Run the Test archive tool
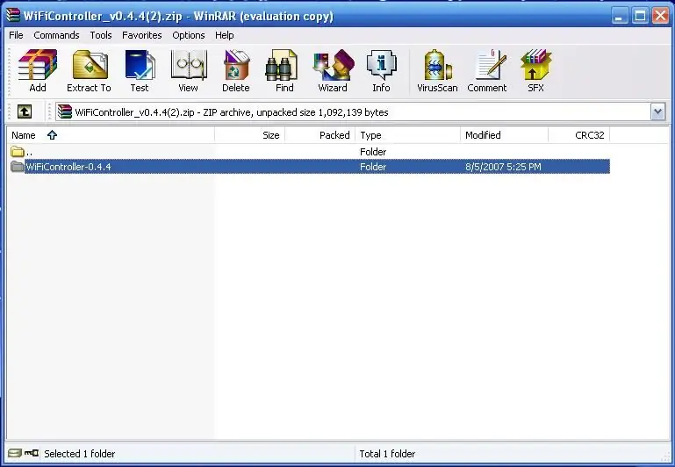The width and height of the screenshot is (675, 467). [x=140, y=71]
